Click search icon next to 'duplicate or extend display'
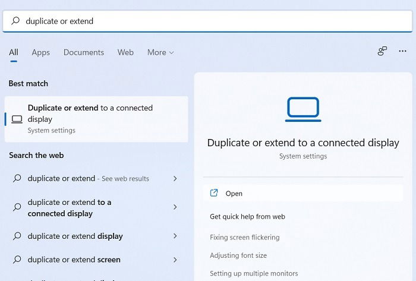Image resolution: width=416 pixels, height=281 pixels. coord(17,236)
